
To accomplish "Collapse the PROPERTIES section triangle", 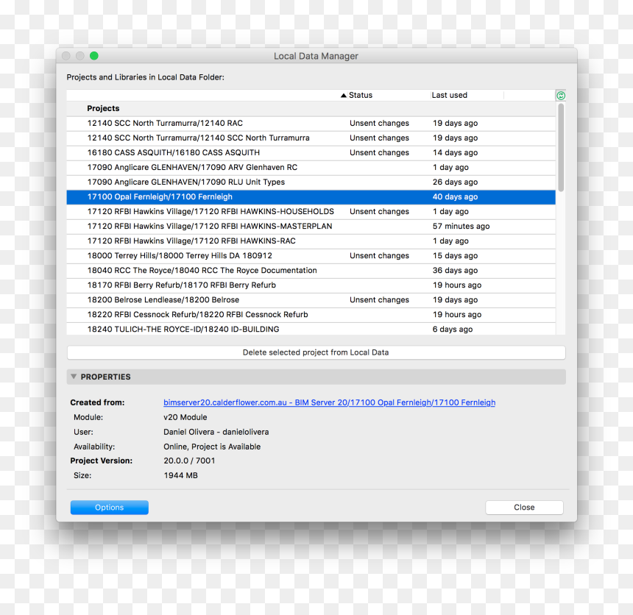I will 74,377.
